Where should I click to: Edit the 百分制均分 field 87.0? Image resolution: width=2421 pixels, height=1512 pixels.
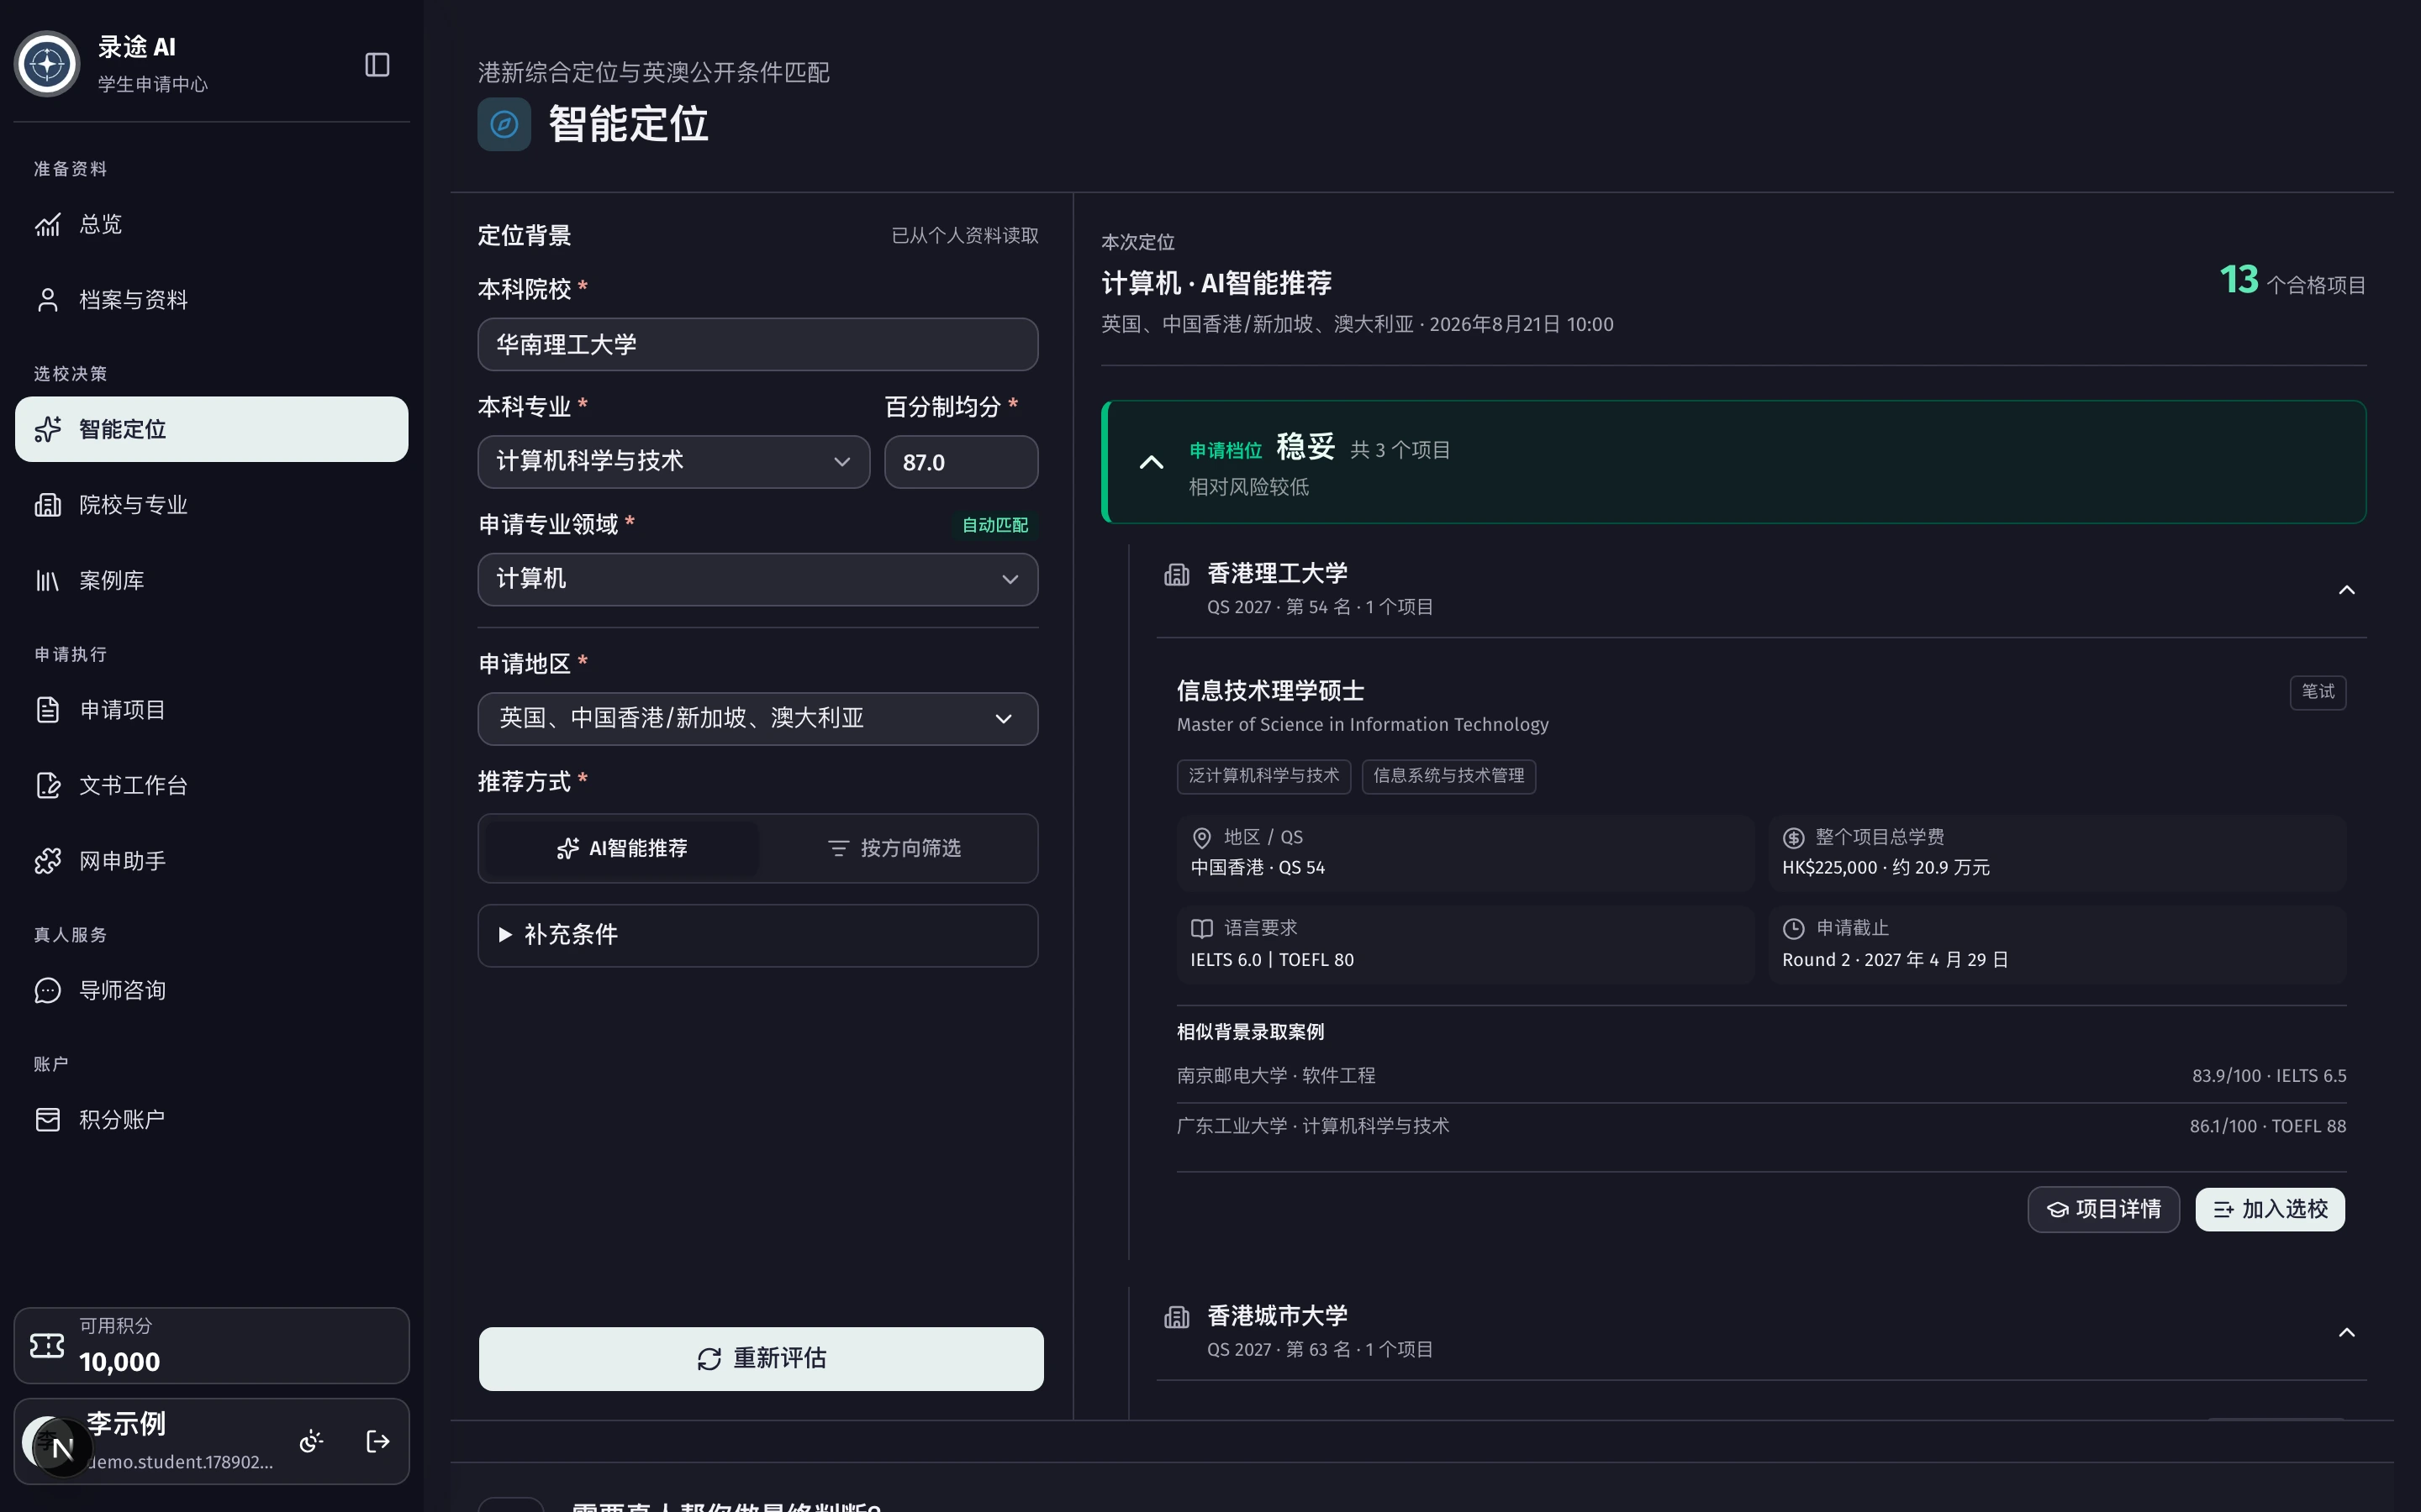pyautogui.click(x=960, y=462)
